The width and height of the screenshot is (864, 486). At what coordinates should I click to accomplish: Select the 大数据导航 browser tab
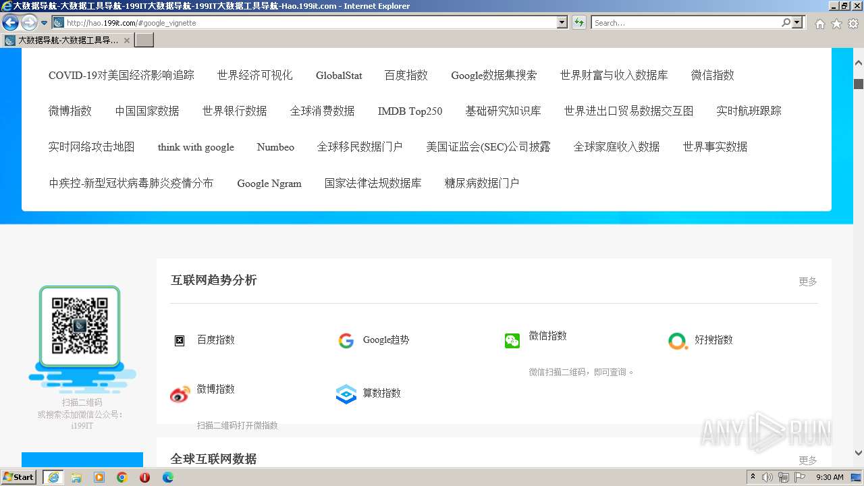point(67,40)
